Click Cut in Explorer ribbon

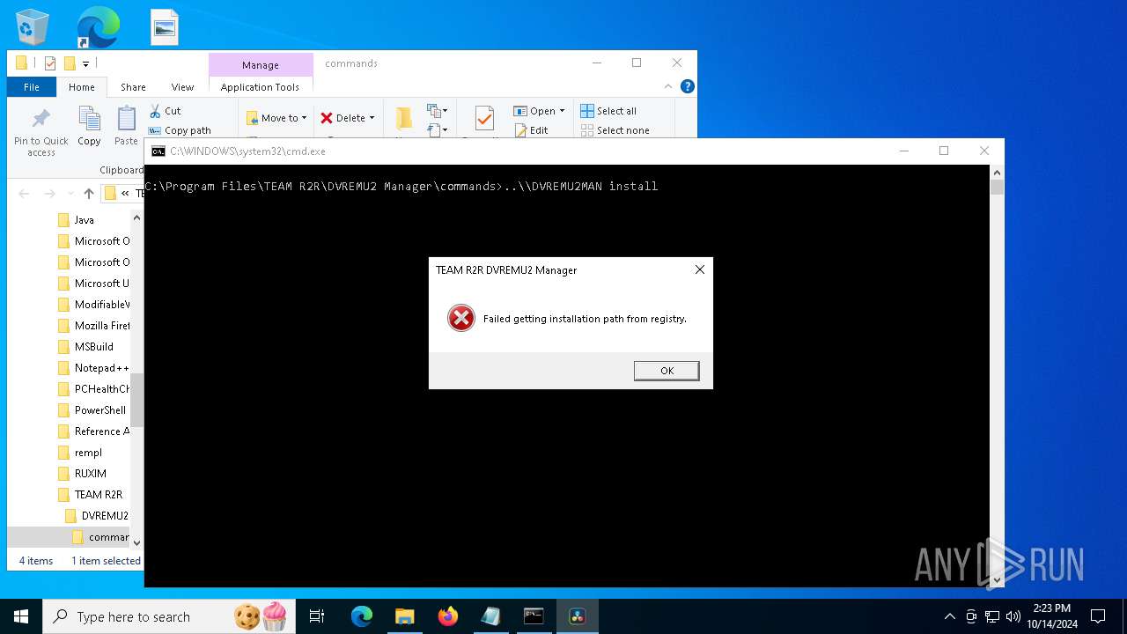165,111
